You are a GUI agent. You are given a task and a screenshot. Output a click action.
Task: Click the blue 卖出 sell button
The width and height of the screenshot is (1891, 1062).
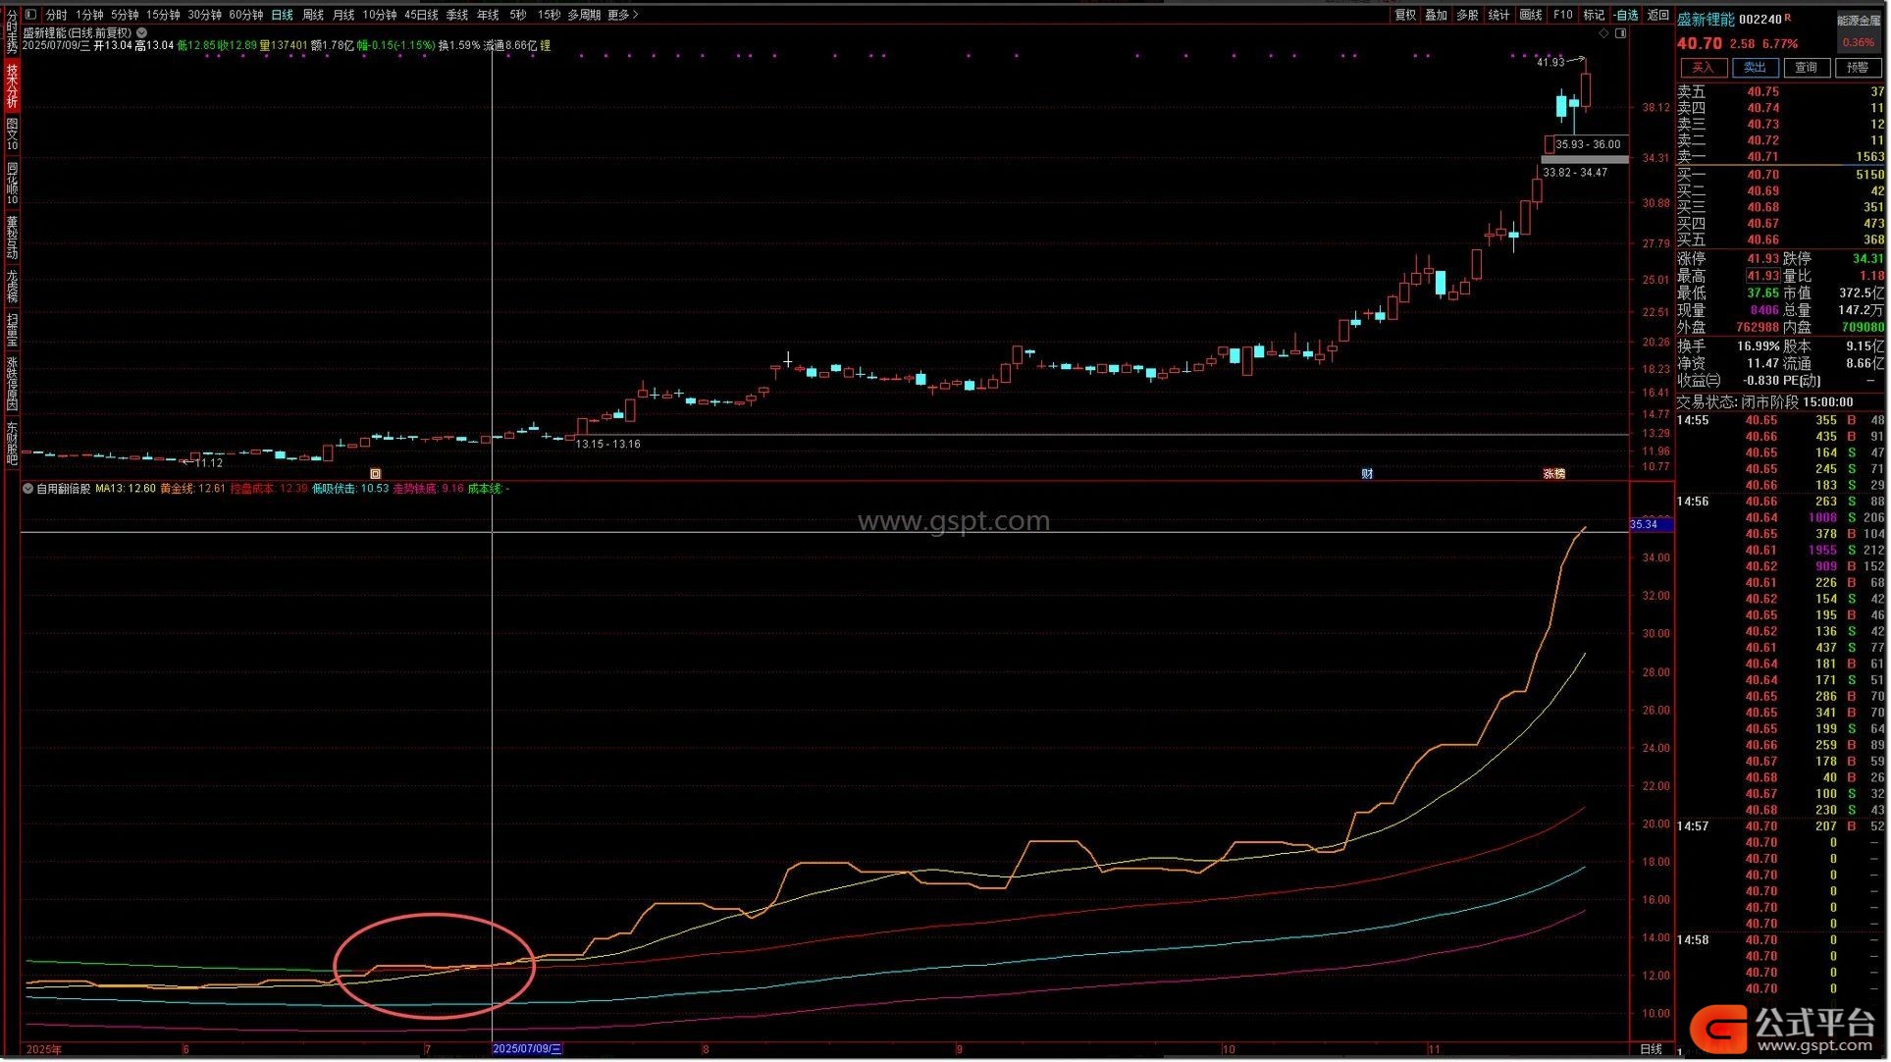coord(1755,68)
